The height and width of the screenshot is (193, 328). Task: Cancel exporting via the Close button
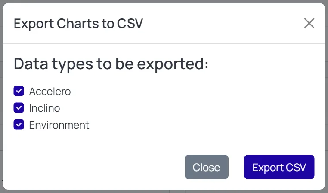coord(207,167)
